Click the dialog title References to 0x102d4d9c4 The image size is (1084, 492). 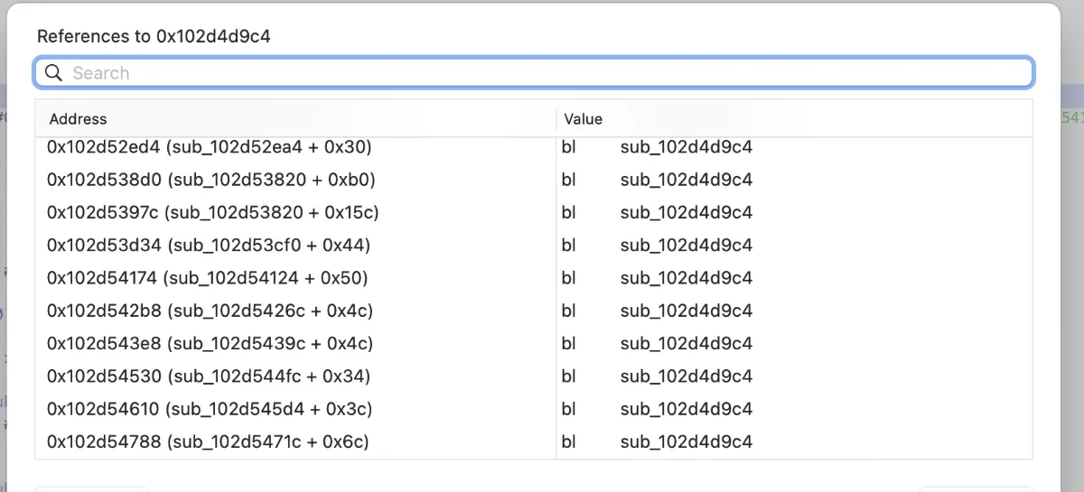[x=154, y=36]
